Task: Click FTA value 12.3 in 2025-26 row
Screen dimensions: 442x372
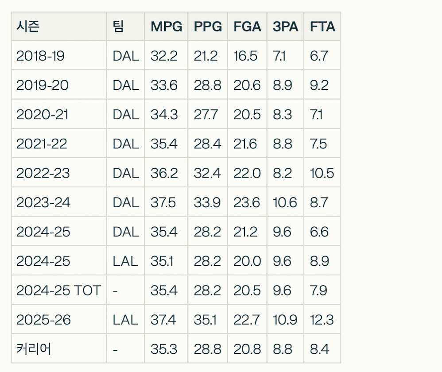Action: coord(322,320)
